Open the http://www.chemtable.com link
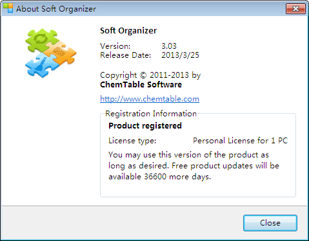309x241 pixels. click(150, 99)
